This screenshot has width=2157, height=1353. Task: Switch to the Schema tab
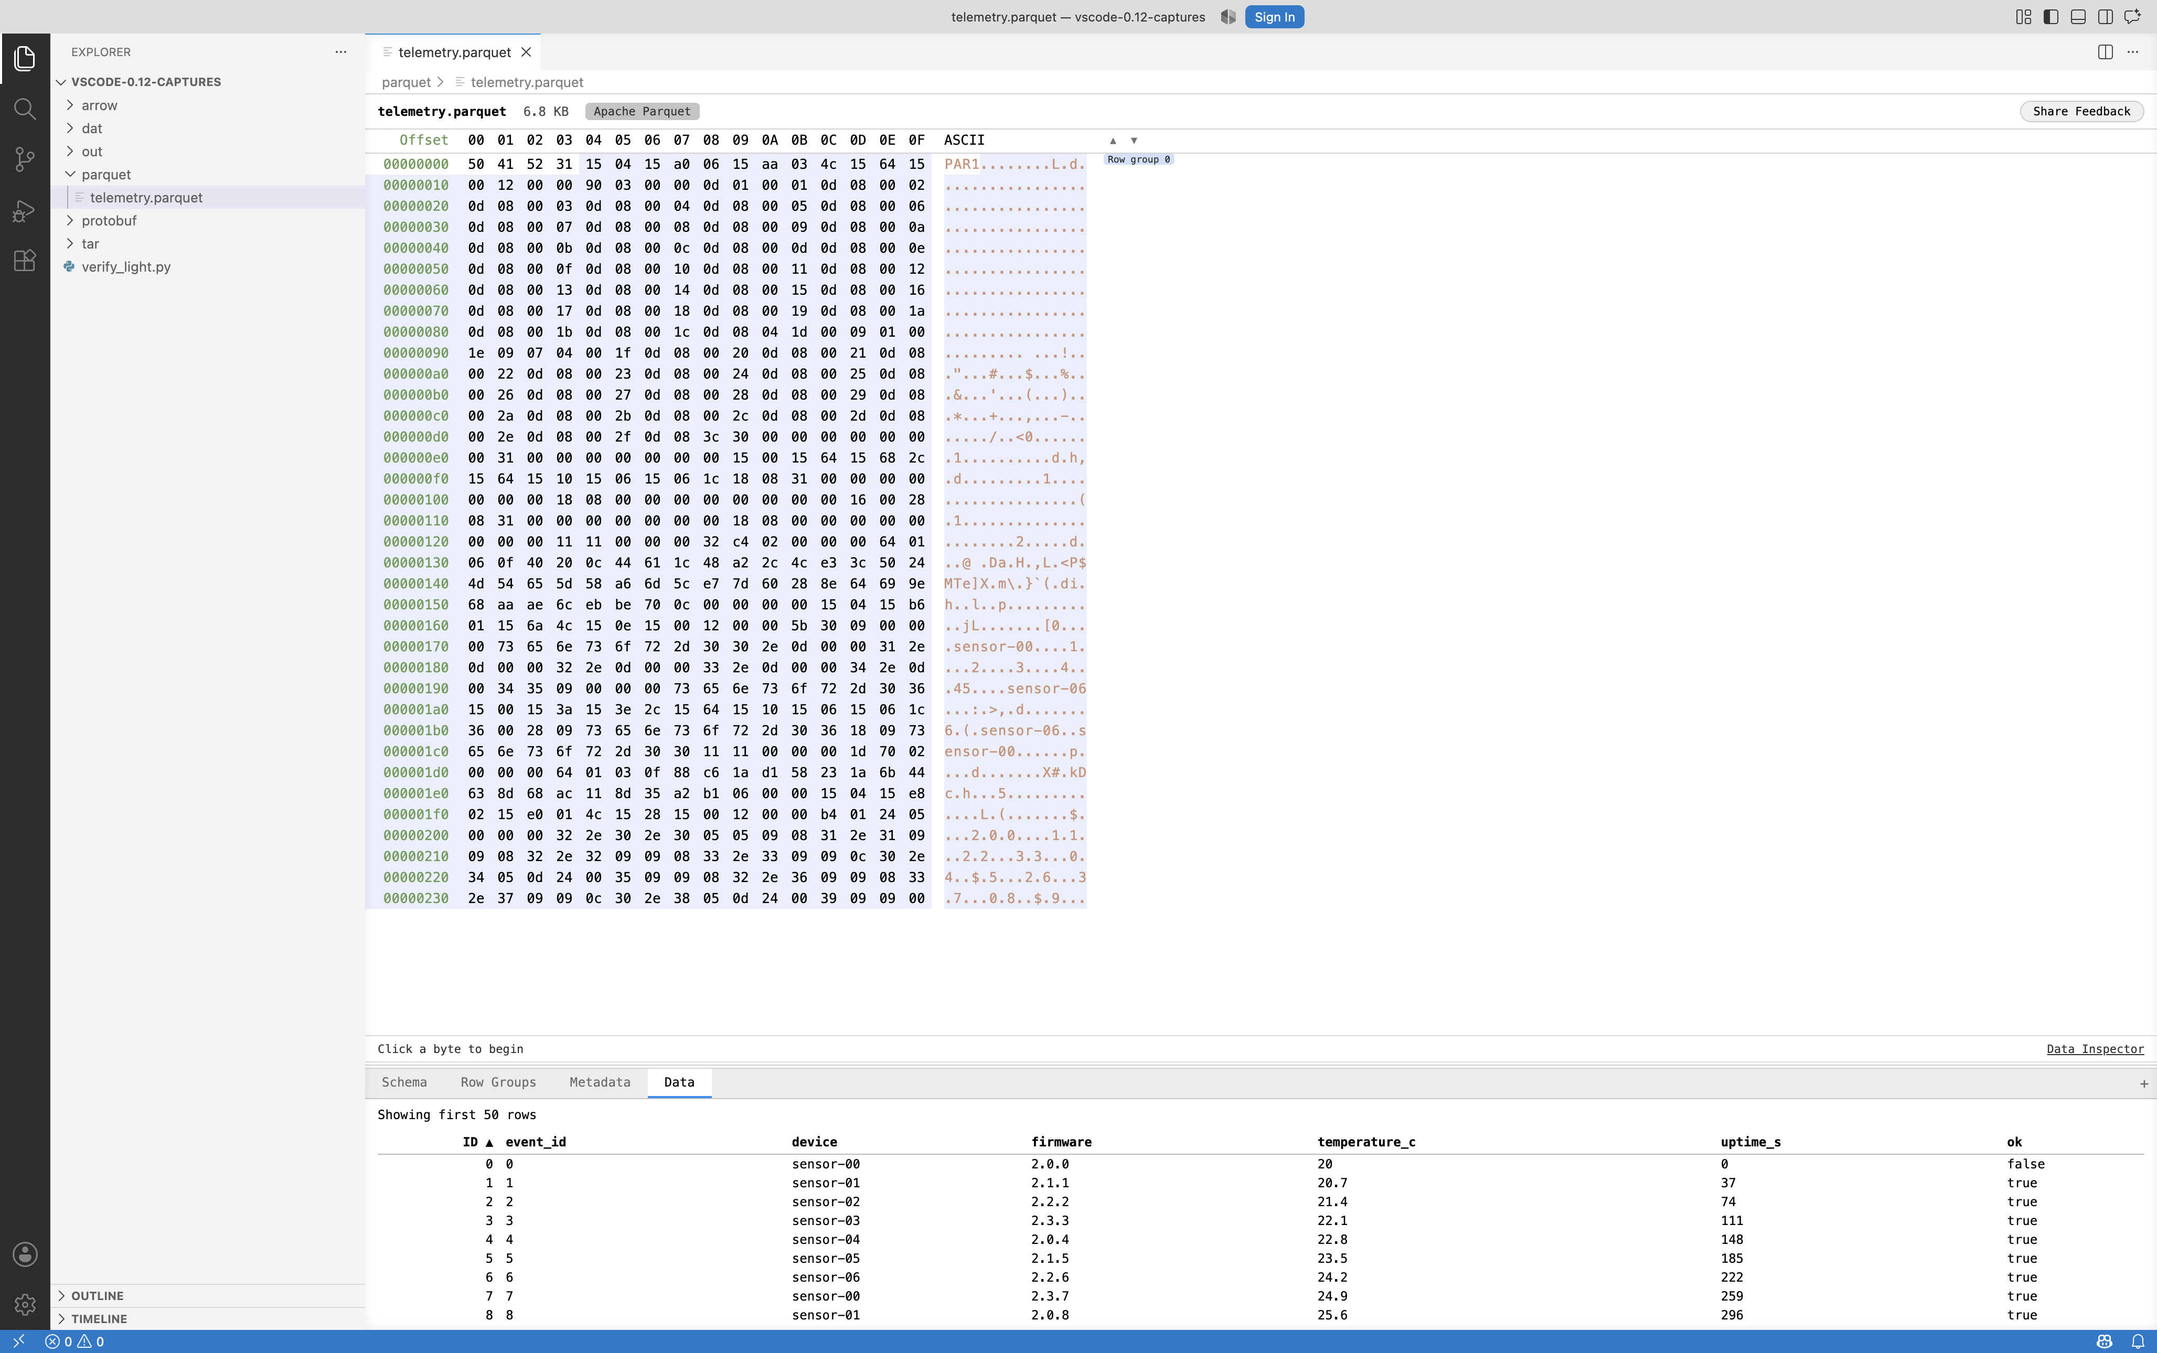point(404,1083)
